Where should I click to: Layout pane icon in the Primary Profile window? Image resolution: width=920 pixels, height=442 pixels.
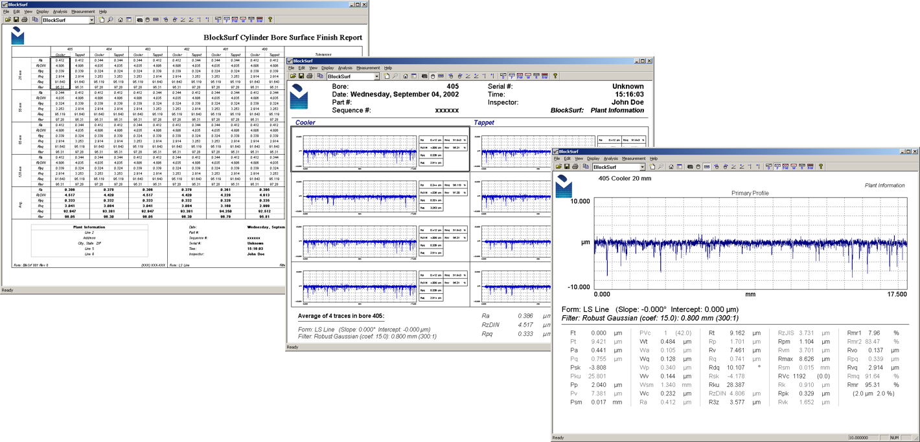[679, 167]
